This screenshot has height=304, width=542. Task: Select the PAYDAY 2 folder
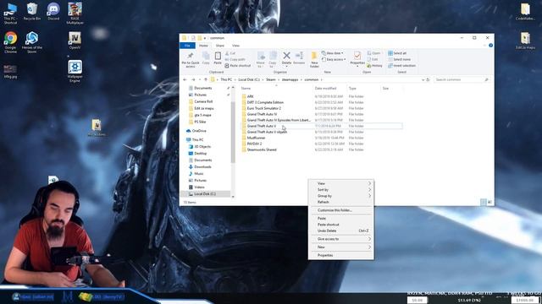point(254,144)
